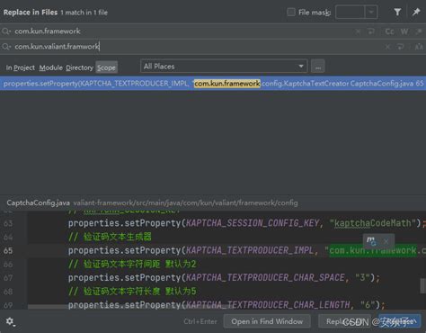The image size is (426, 333).
Task: Open the File mask dropdown arrow
Action: (x=371, y=13)
